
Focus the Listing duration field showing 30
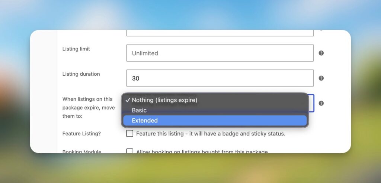220,78
